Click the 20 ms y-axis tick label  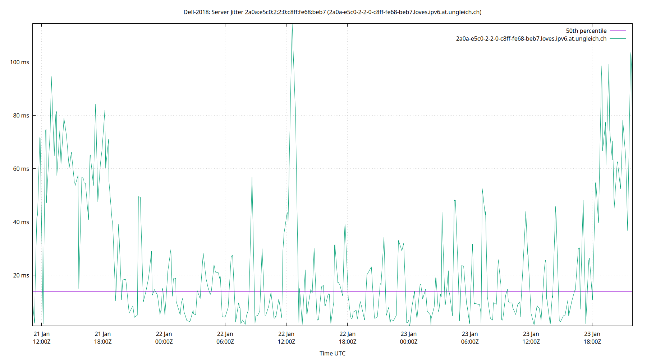click(x=22, y=275)
